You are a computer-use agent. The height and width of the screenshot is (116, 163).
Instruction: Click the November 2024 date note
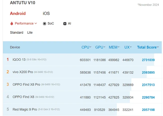point(148,5)
